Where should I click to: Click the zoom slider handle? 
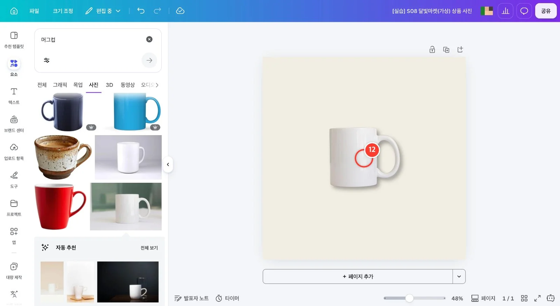pyautogui.click(x=409, y=298)
